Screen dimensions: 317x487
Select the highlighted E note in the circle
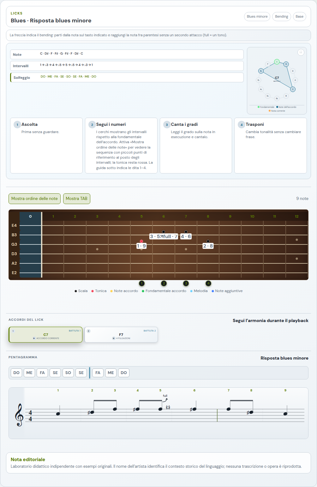click(x=293, y=89)
